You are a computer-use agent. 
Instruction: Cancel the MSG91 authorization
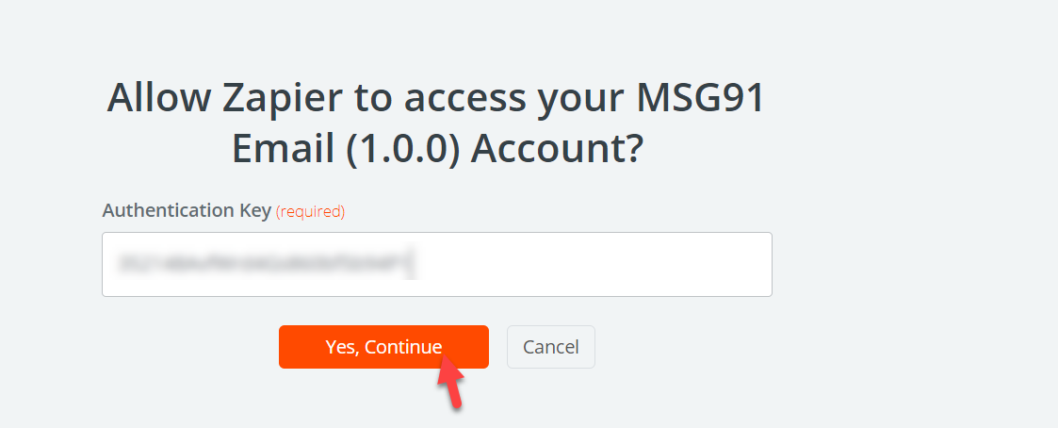coord(550,347)
